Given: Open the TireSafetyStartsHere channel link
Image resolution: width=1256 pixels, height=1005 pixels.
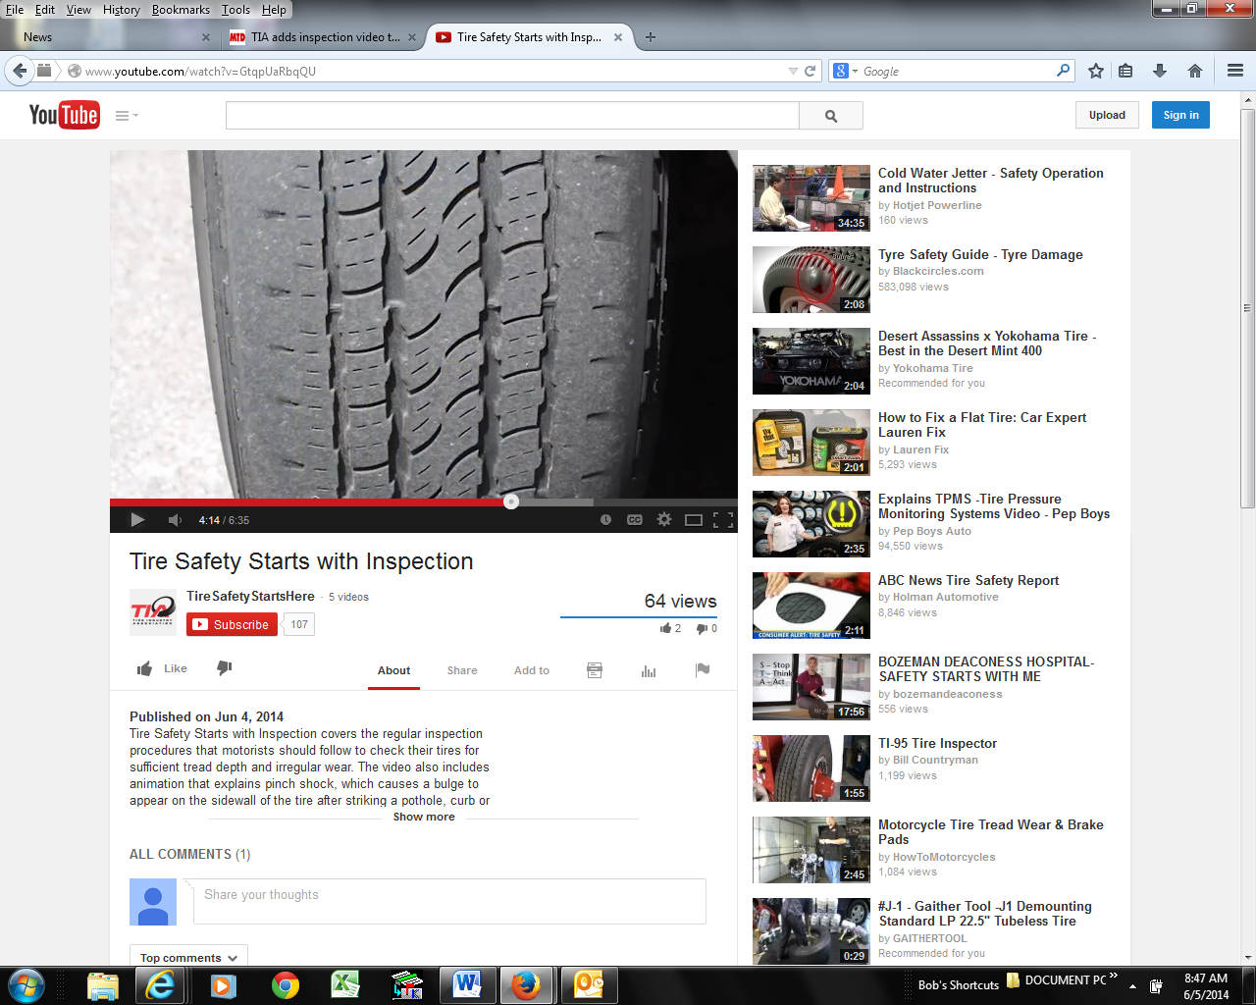Looking at the screenshot, I should click(x=248, y=596).
